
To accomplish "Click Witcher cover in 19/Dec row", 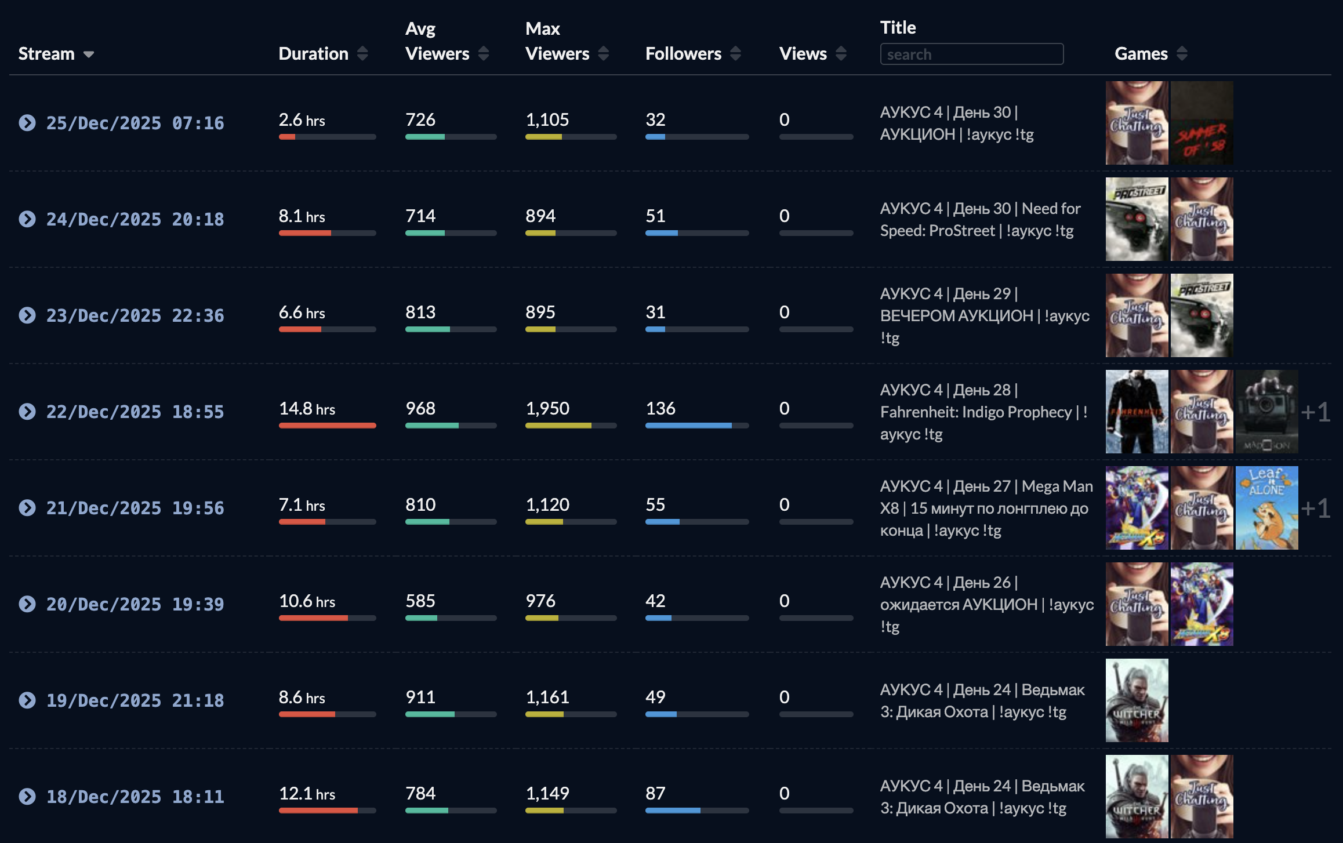I will click(x=1137, y=700).
